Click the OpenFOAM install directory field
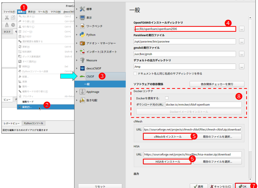The width and height of the screenshot is (258, 188). point(185,29)
